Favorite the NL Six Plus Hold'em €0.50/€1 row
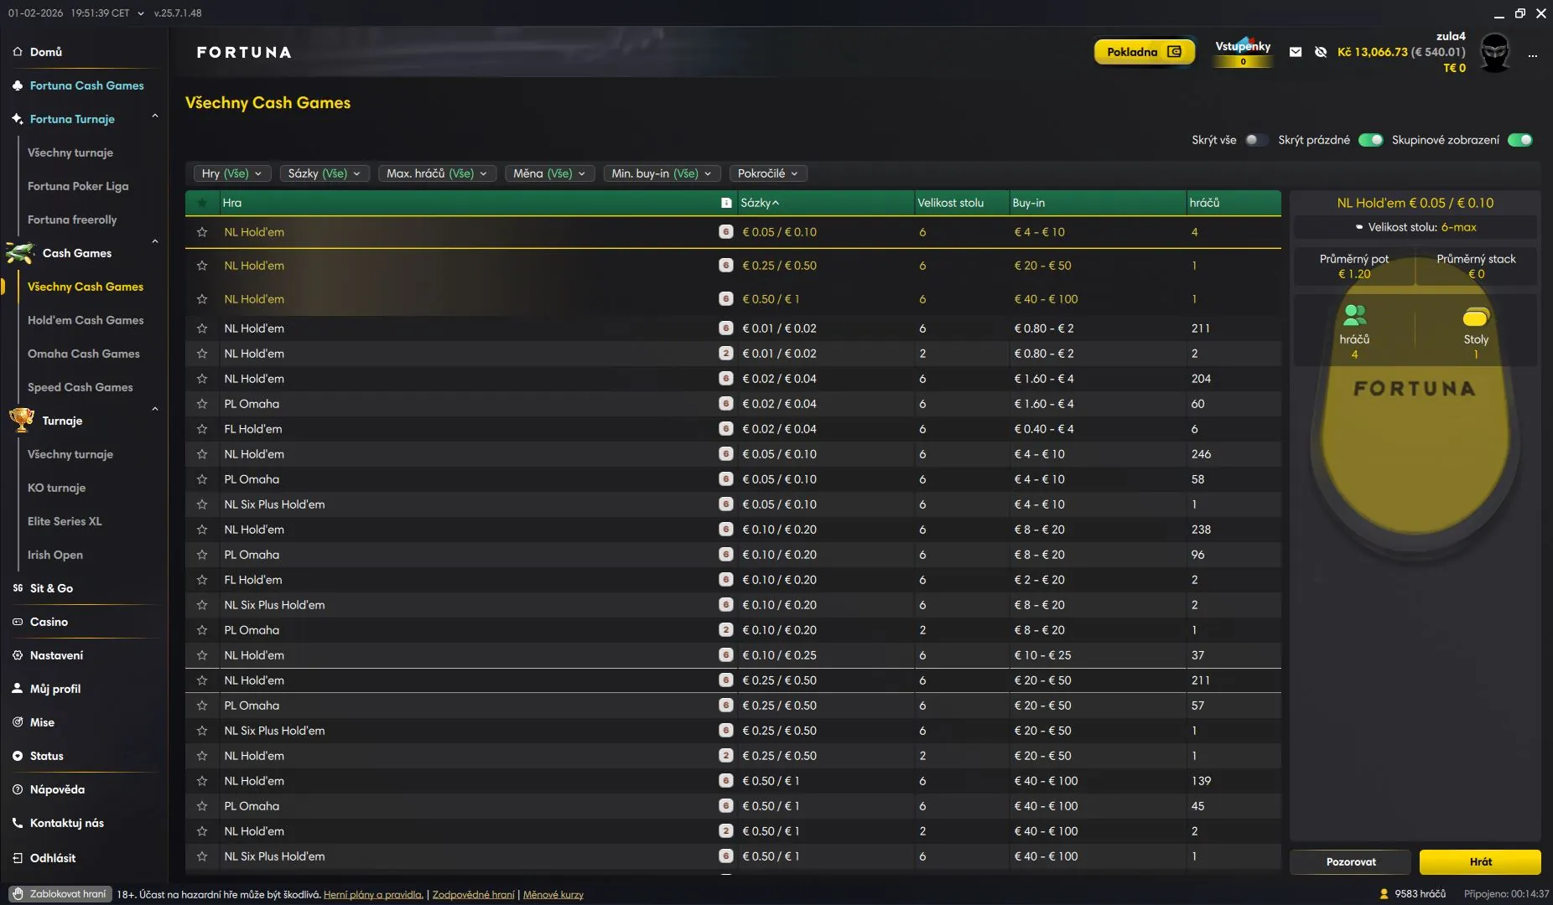1553x905 pixels. coord(202,856)
